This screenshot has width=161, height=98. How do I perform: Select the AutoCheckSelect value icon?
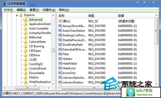click(x=60, y=31)
